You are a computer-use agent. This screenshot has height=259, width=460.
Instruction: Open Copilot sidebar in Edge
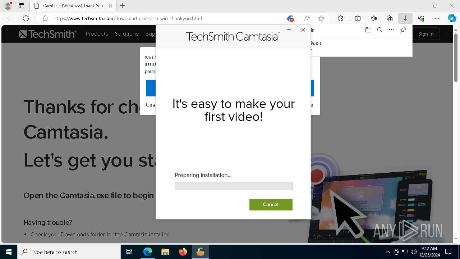(452, 18)
